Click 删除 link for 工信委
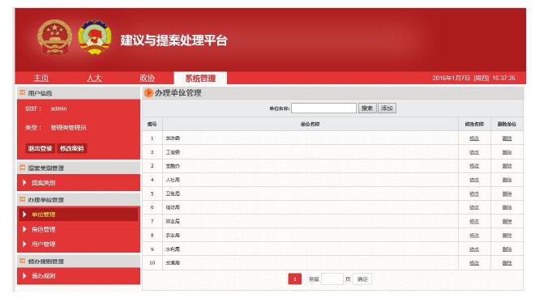Viewport: 544px width, 302px height. 507,152
